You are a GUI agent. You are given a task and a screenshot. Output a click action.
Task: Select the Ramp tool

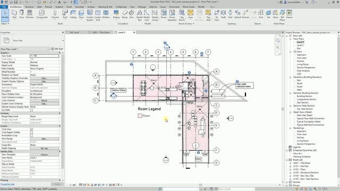pyautogui.click(x=125, y=14)
